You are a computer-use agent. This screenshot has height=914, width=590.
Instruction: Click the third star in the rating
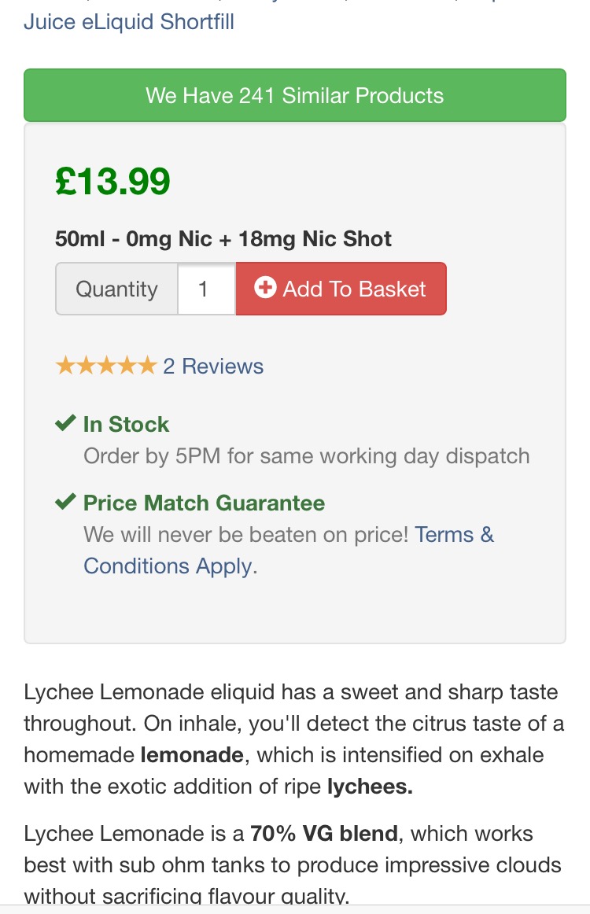pos(106,366)
